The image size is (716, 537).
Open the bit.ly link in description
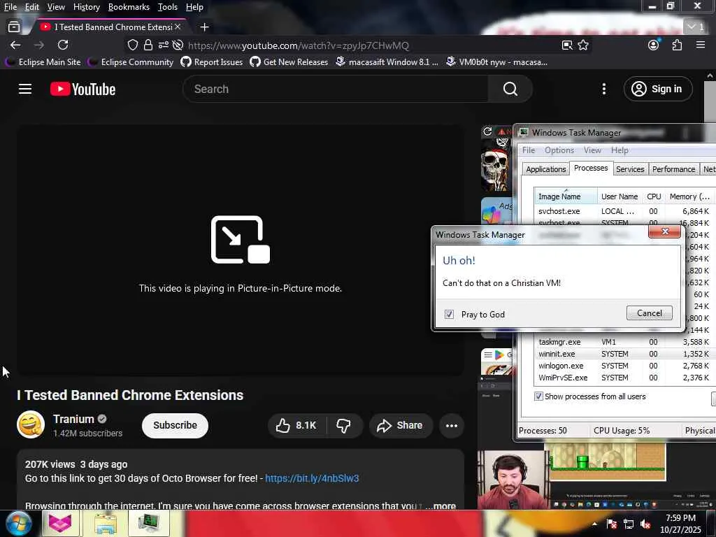pyautogui.click(x=312, y=478)
